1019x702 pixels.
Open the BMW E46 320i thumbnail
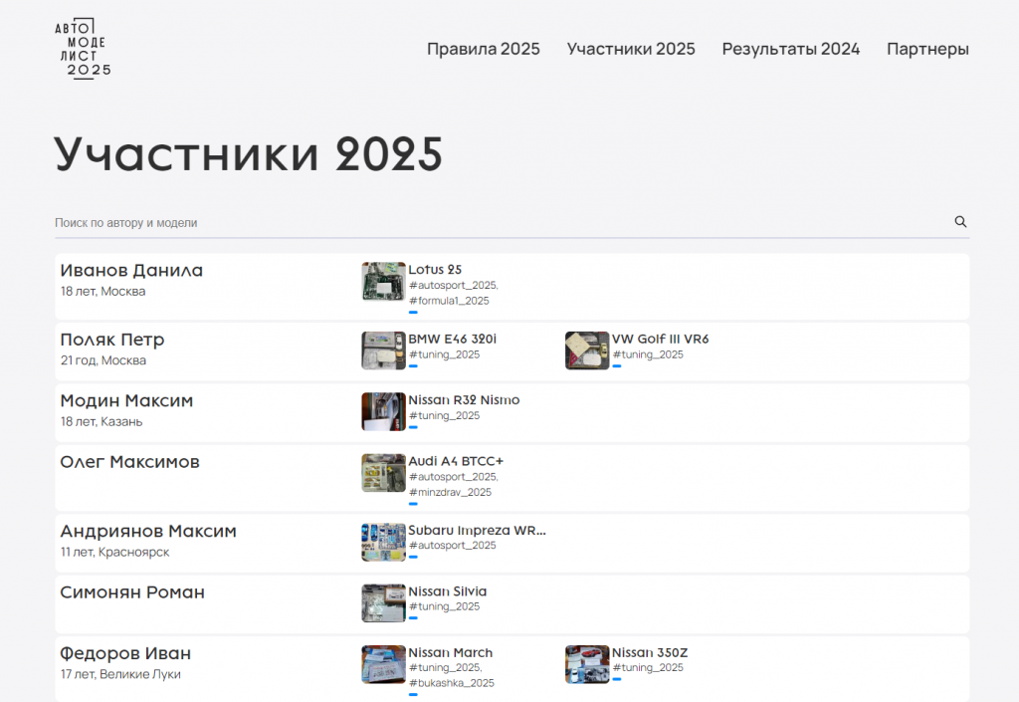click(383, 351)
